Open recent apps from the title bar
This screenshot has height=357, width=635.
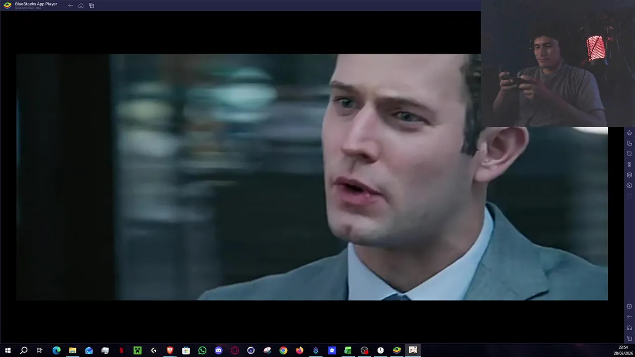[92, 5]
